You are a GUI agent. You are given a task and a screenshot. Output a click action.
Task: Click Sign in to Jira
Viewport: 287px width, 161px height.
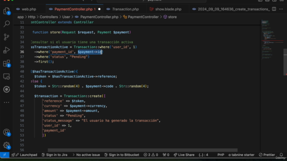[x=55, y=155]
